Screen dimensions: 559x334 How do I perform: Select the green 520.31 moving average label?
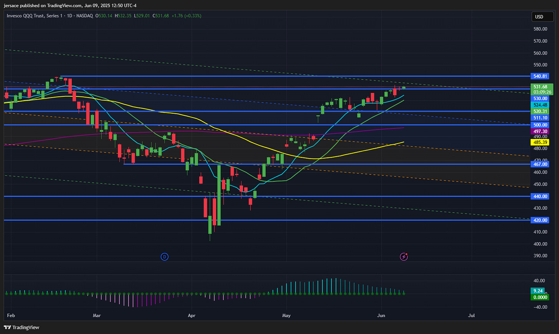click(540, 111)
